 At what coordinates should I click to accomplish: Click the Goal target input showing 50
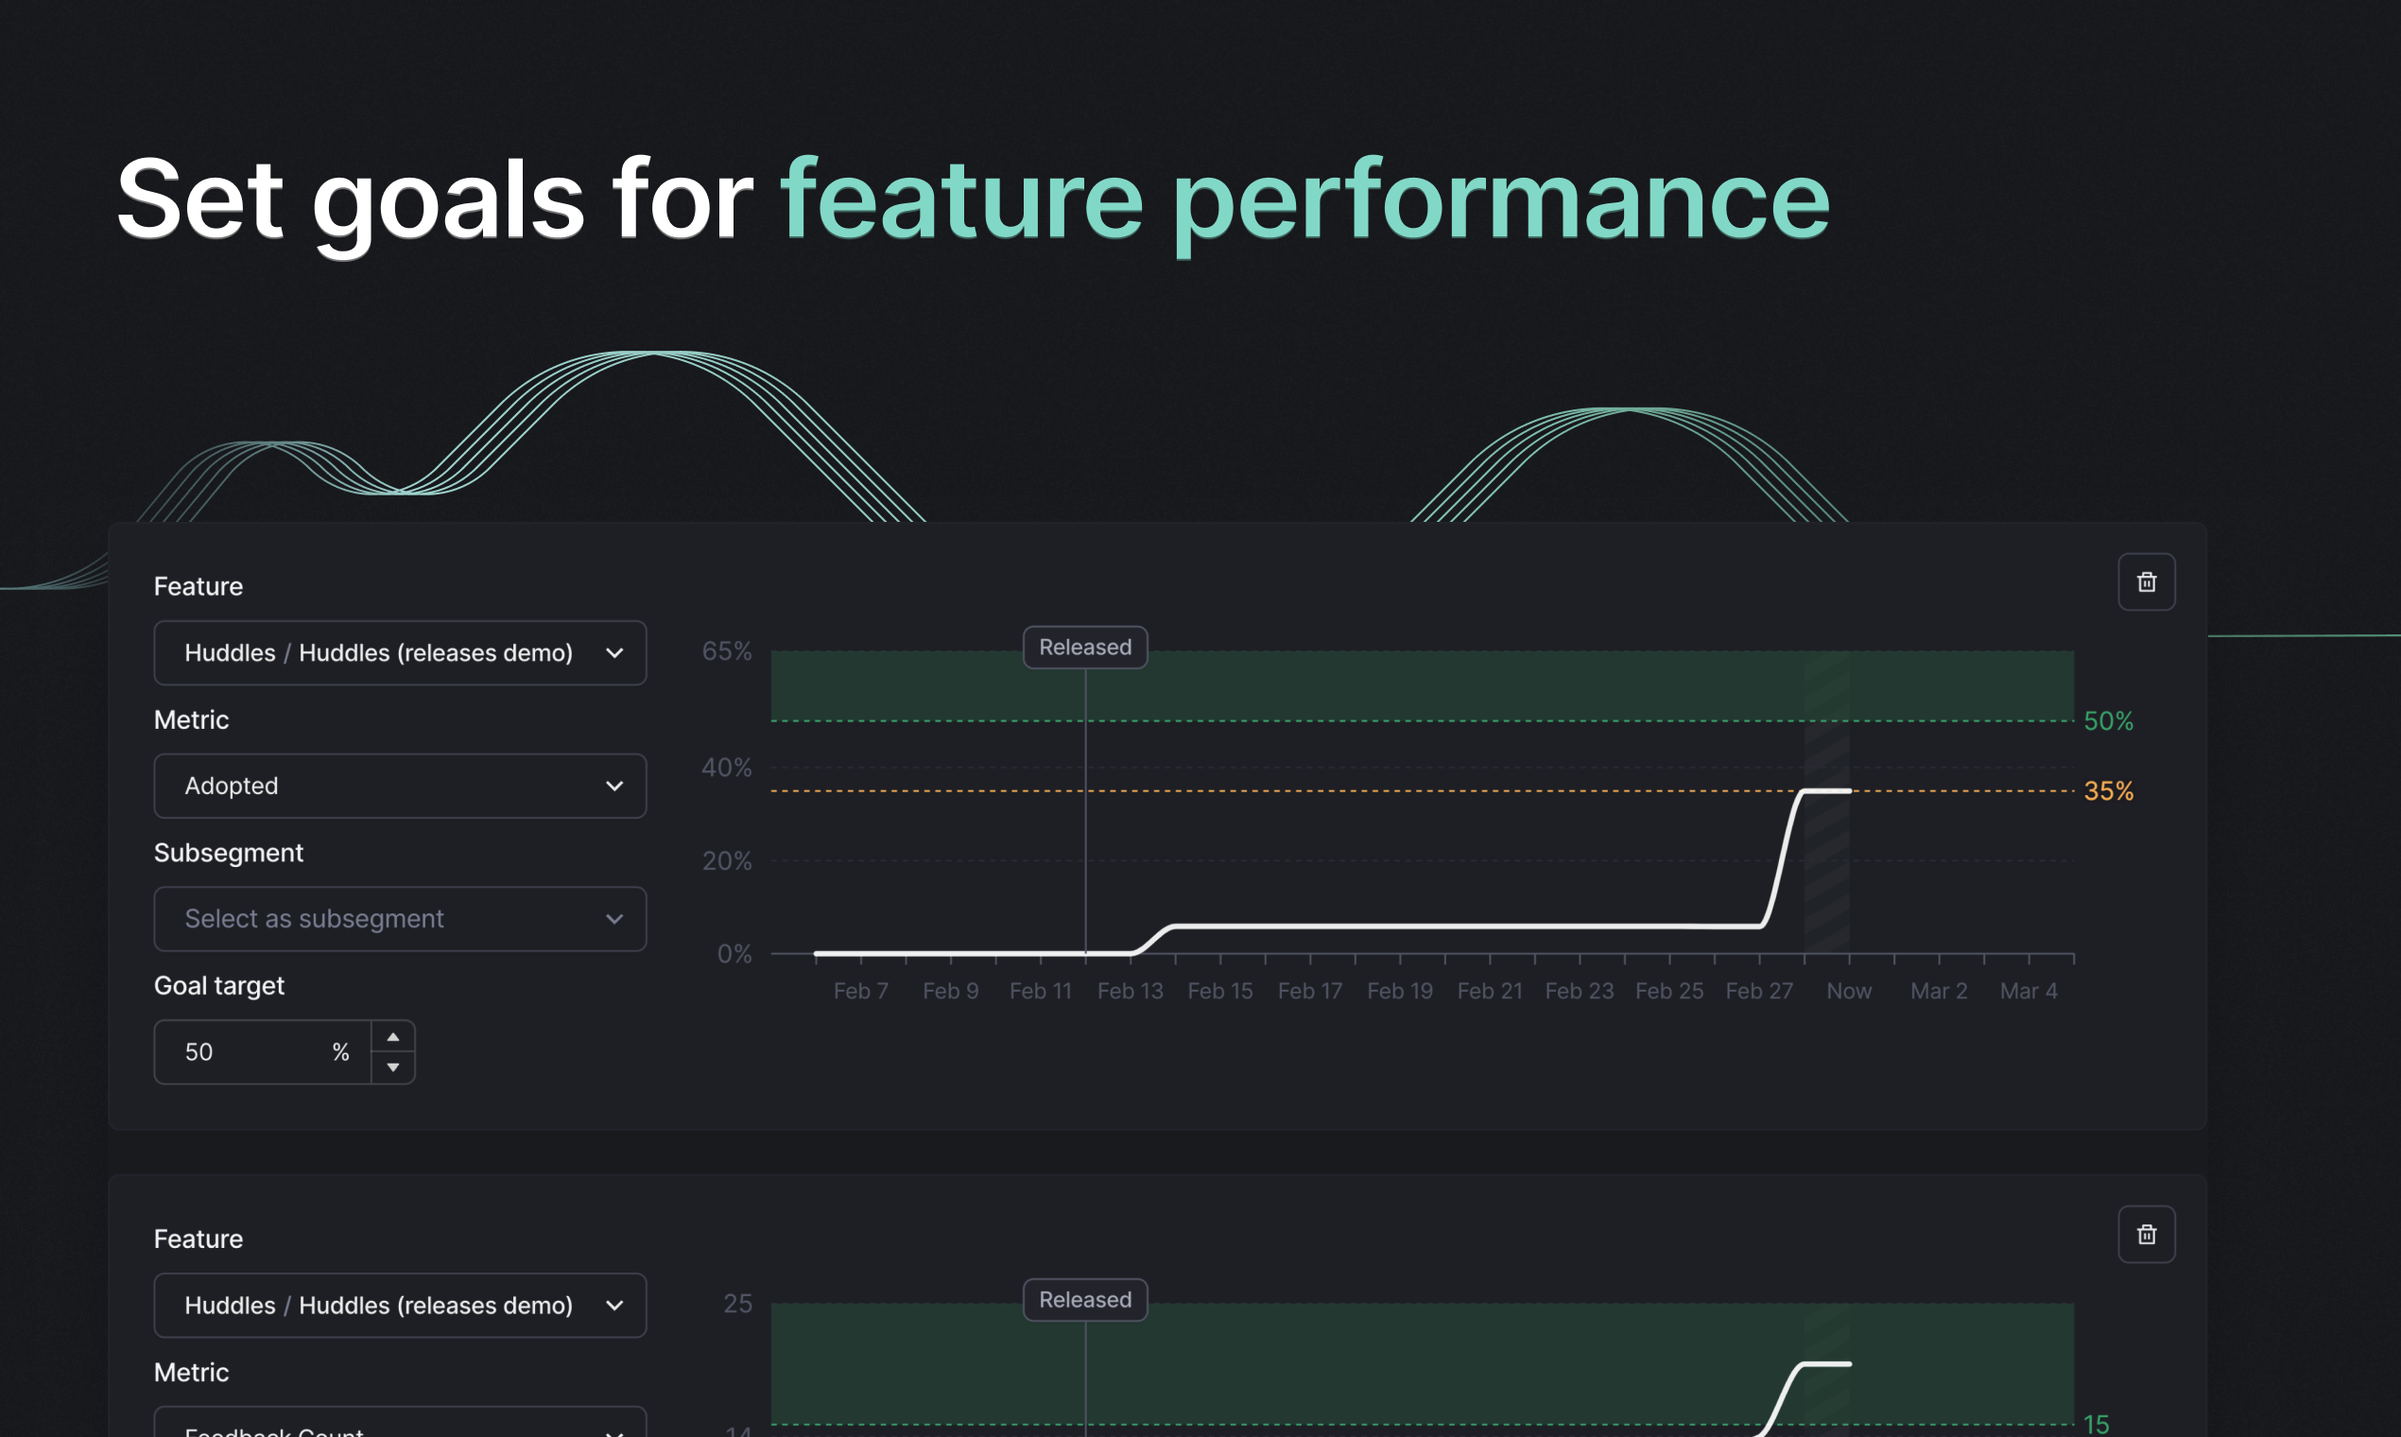pyautogui.click(x=263, y=1051)
